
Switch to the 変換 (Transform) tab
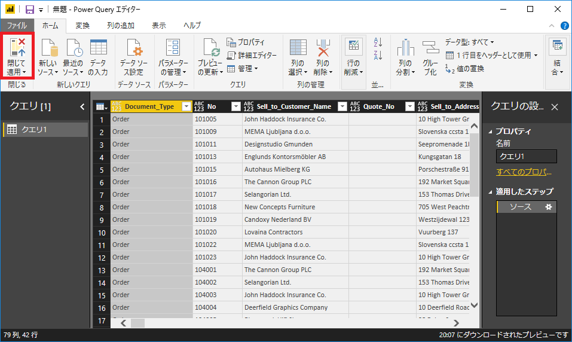82,26
